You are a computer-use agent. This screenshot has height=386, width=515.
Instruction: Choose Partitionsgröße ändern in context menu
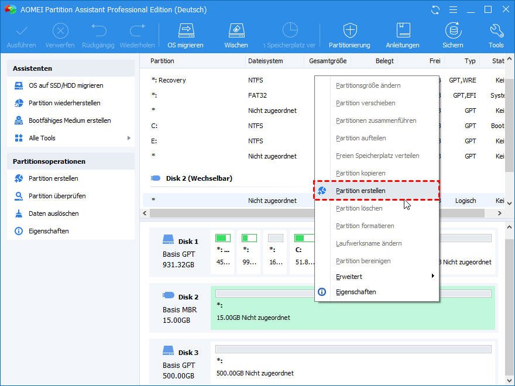(377, 85)
